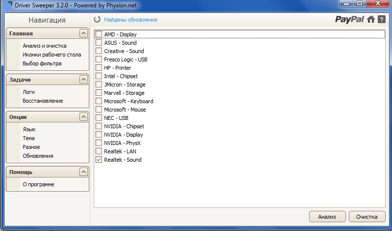This screenshot has height=231, width=392.
Task: Collapse the Задачи section
Action: [x=83, y=80]
